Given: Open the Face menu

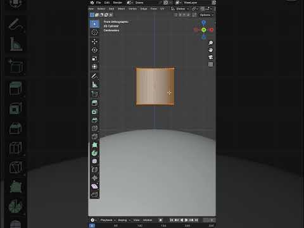Looking at the screenshot, I should point(153,9).
